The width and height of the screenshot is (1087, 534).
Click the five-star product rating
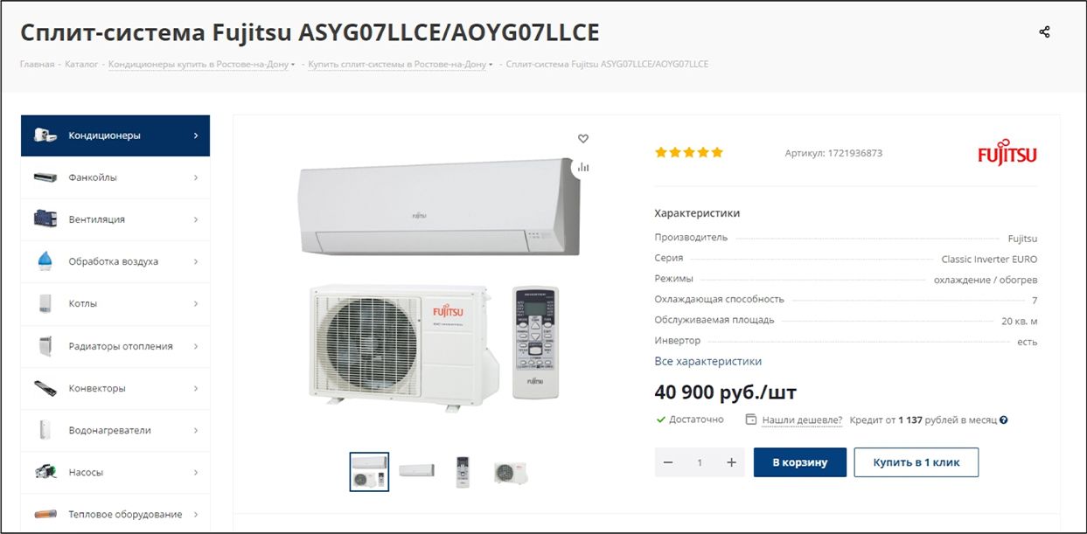tap(689, 153)
